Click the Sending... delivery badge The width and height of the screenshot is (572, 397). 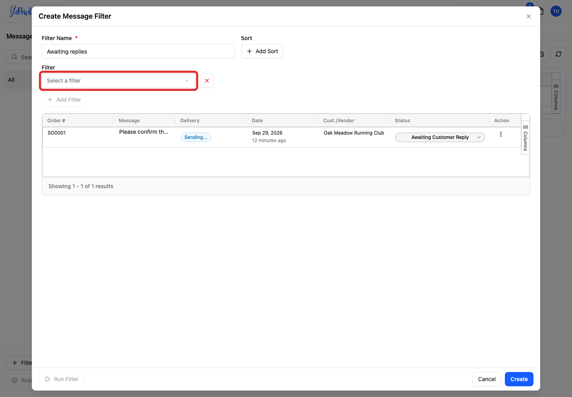[196, 137]
